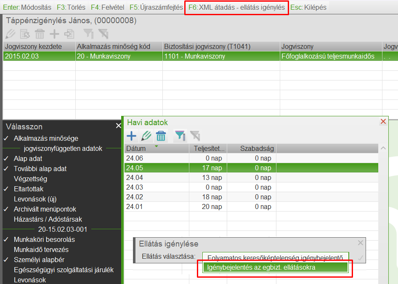Click the full Jogviszony column header

[331, 46]
